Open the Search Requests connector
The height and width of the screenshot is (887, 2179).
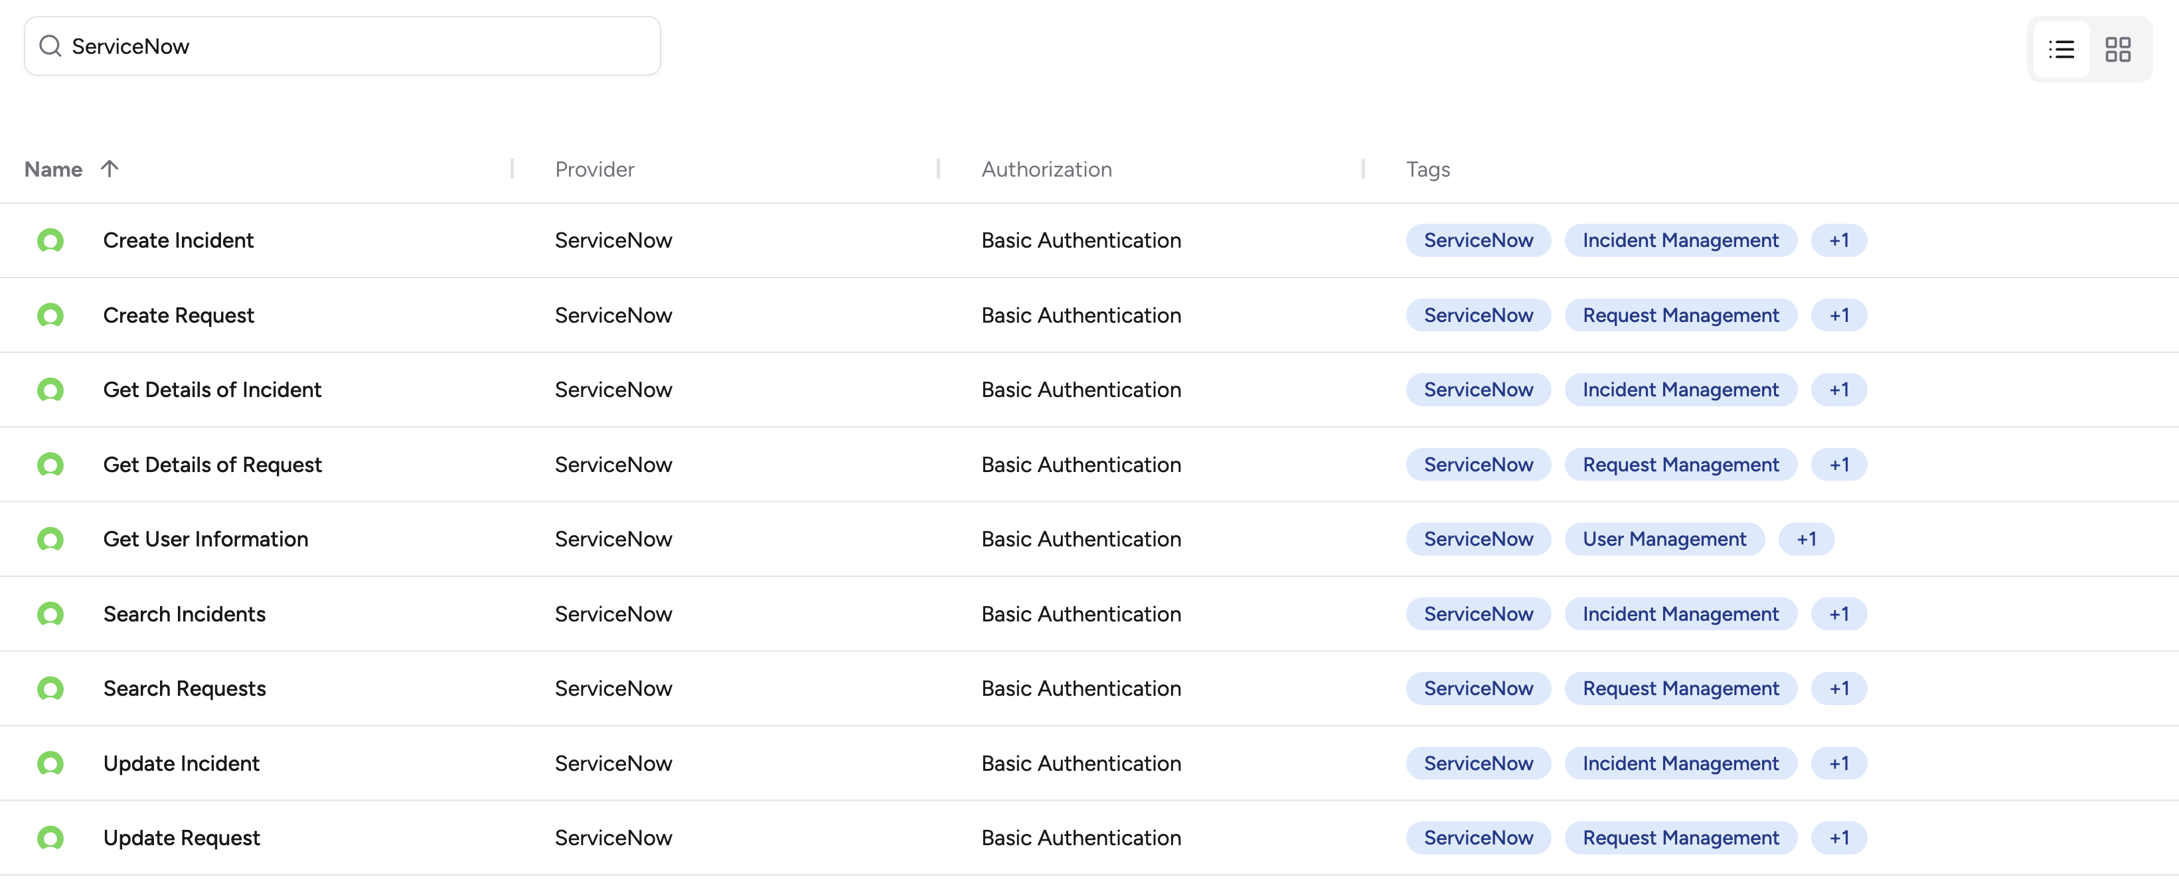[185, 688]
